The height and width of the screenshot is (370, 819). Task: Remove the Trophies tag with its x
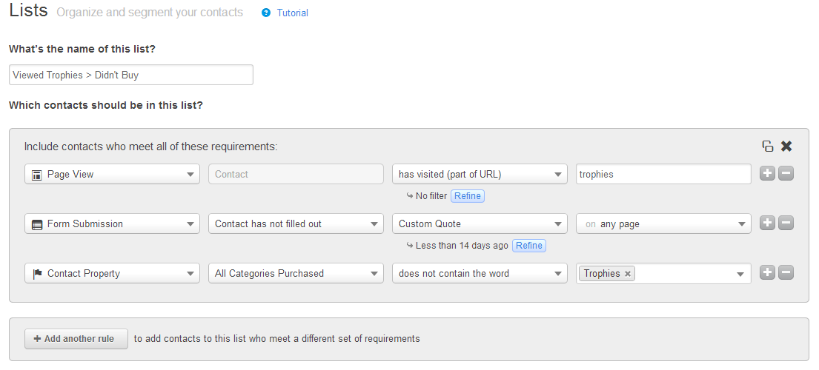[628, 274]
